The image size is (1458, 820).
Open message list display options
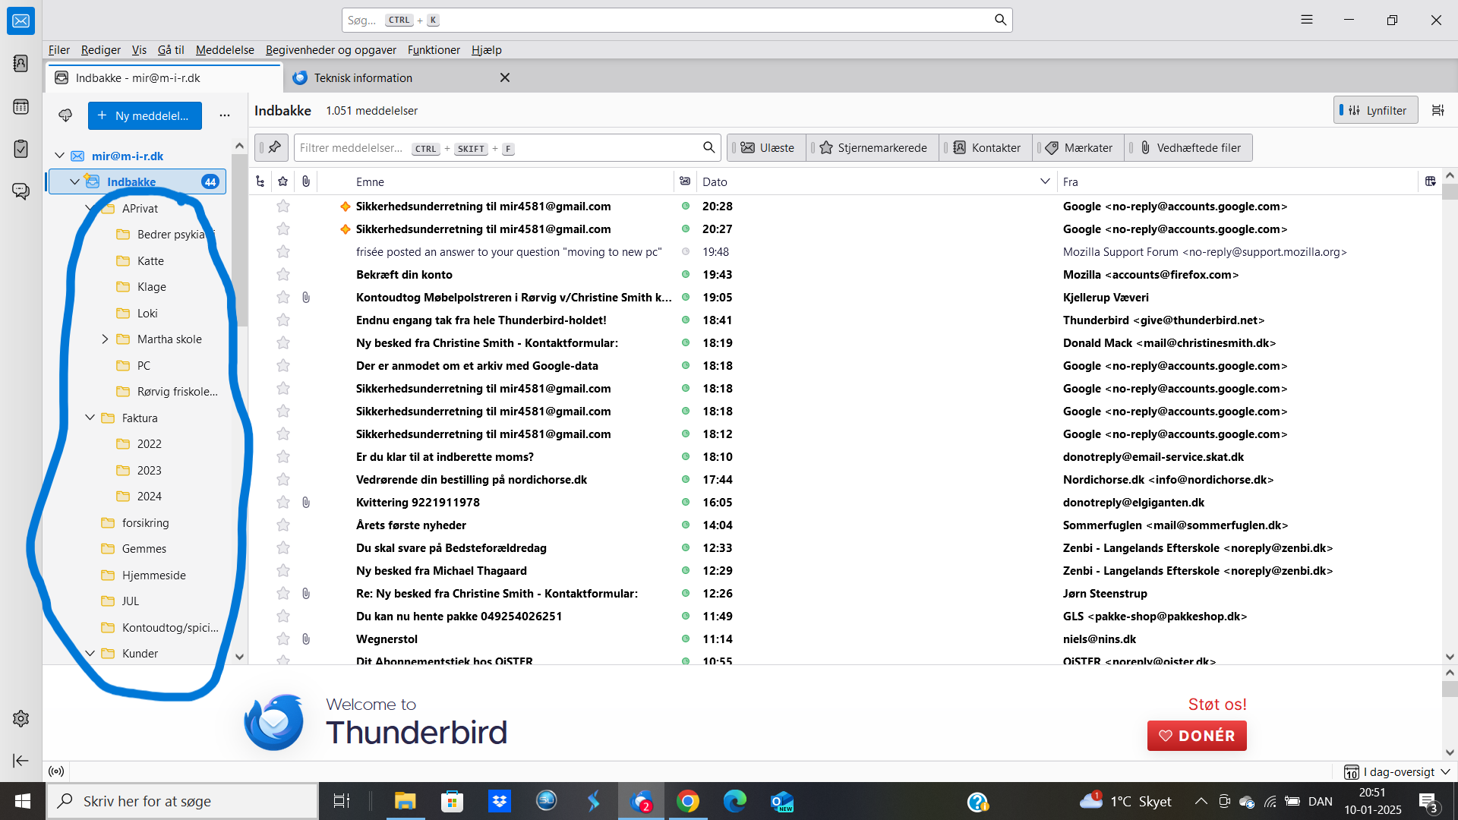point(1437,110)
